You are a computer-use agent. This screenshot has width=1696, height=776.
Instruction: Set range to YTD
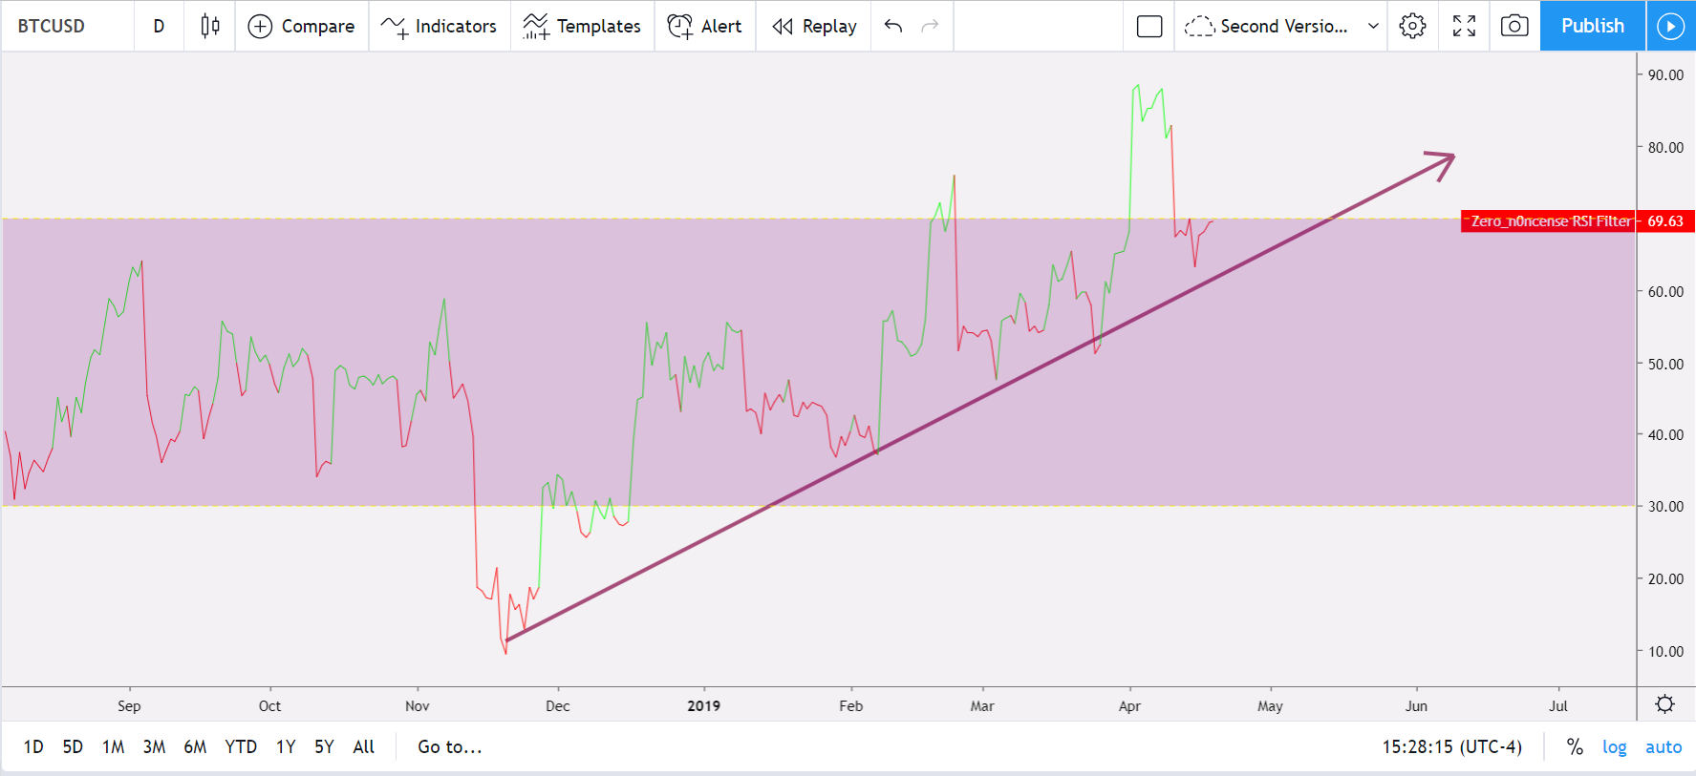click(241, 746)
